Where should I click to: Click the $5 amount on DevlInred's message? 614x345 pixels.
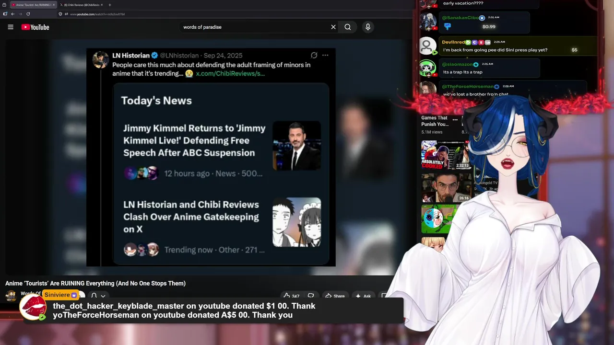[575, 50]
